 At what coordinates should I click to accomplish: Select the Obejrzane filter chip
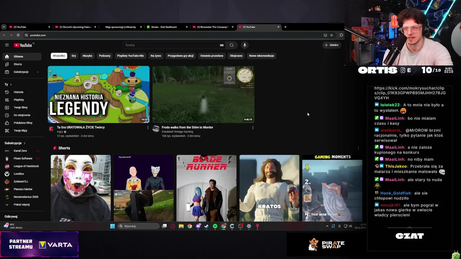236,56
